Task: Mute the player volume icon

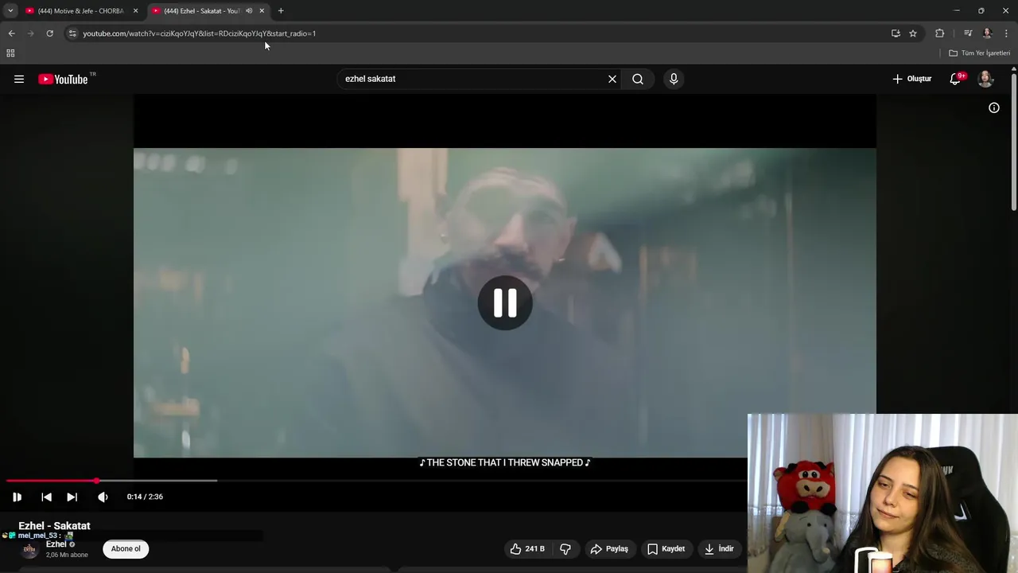Action: (103, 497)
